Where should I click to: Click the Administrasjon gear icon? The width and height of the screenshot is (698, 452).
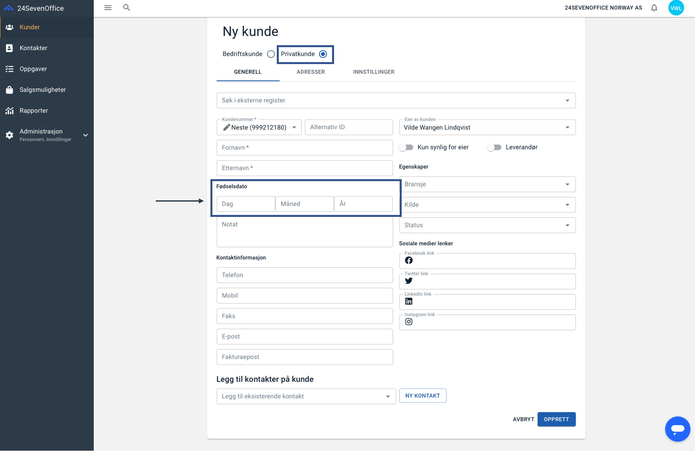[x=9, y=135]
